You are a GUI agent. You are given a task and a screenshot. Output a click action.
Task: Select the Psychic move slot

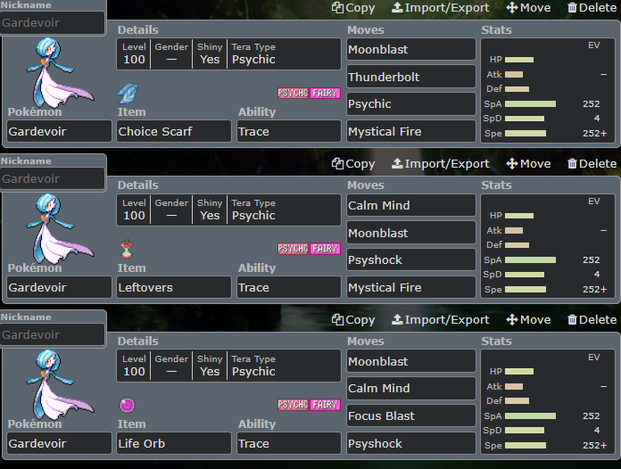(x=411, y=103)
